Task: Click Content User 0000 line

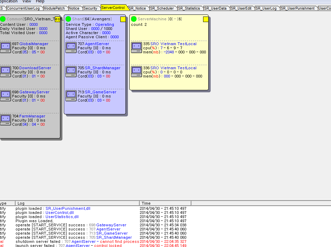Action: 19,24
